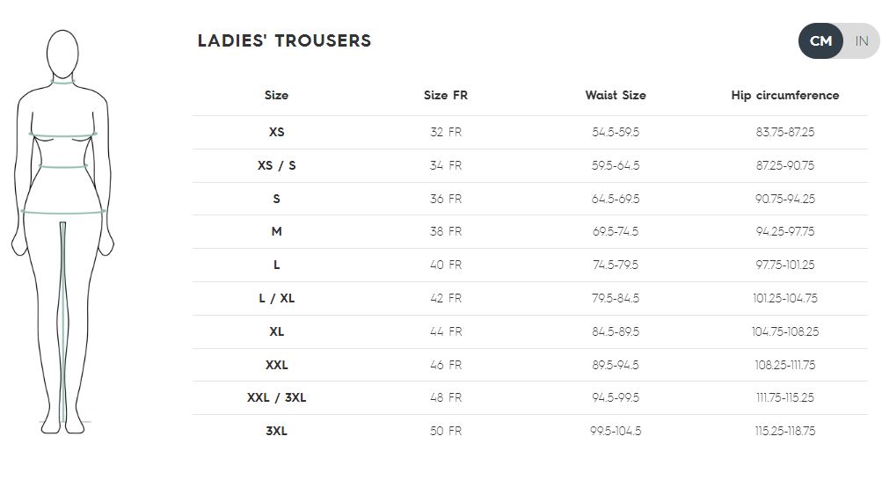Click the body figure's hip line
This screenshot has height=480, width=882.
click(63, 212)
